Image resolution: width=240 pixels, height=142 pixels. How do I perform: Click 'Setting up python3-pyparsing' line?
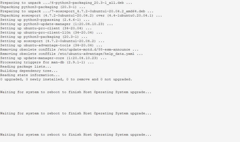click(45, 20)
